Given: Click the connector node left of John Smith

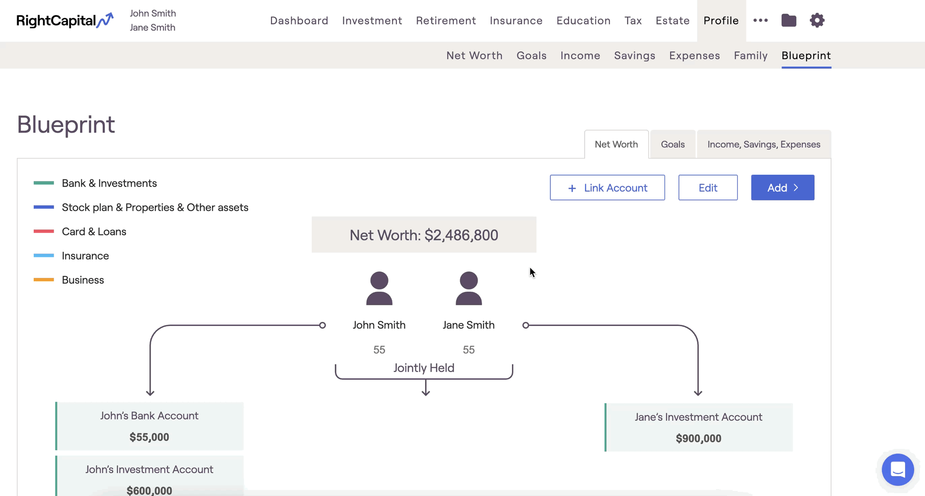Looking at the screenshot, I should click(322, 325).
